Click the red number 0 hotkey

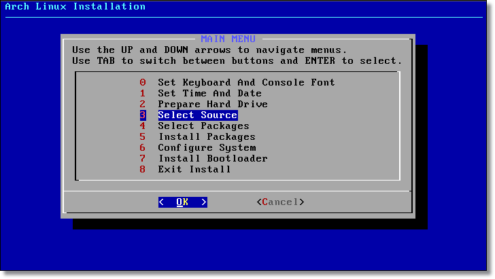pyautogui.click(x=143, y=83)
